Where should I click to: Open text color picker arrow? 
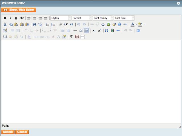136,24
